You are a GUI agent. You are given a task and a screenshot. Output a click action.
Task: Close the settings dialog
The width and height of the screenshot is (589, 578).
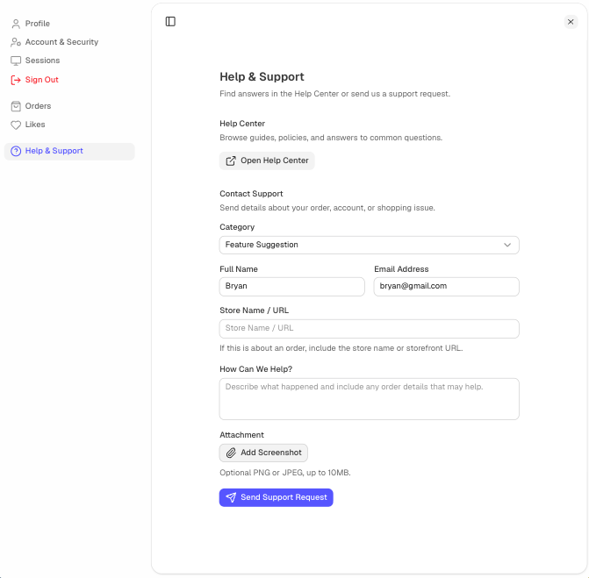pos(571,22)
